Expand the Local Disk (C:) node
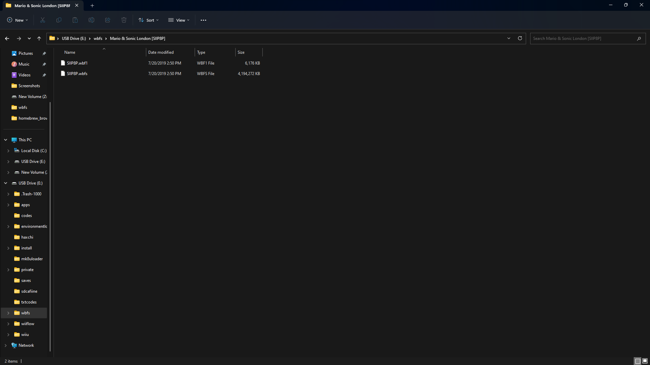This screenshot has width=650, height=365. pyautogui.click(x=8, y=151)
